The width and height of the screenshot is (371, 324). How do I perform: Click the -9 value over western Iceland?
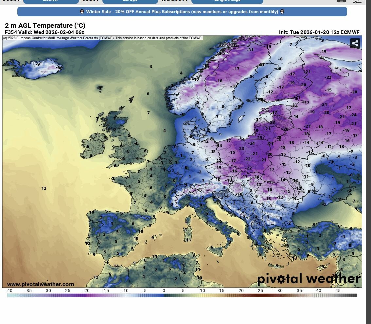coord(38,64)
